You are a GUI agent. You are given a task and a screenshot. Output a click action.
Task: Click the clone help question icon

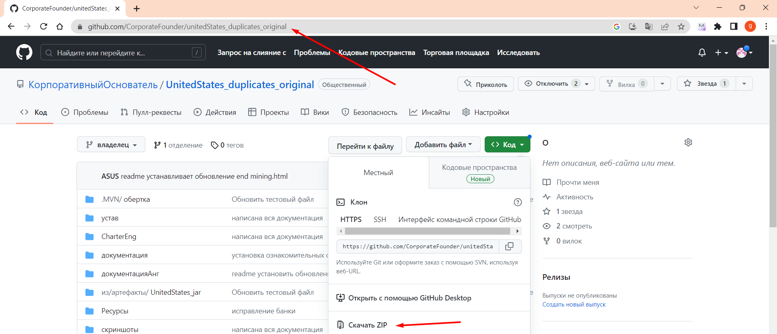pos(517,202)
